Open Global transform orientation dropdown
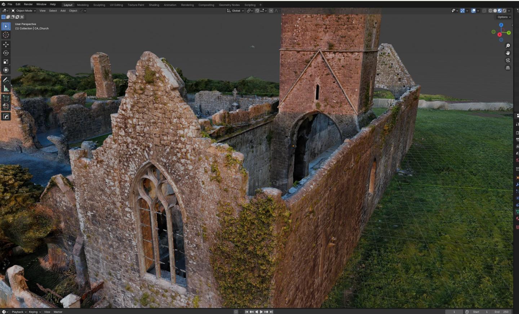 [x=235, y=11]
